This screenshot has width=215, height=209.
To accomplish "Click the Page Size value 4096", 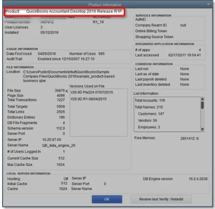I will (x=61, y=95).
